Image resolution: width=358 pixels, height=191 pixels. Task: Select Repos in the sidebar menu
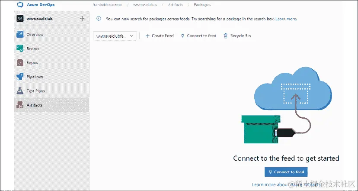(52, 62)
